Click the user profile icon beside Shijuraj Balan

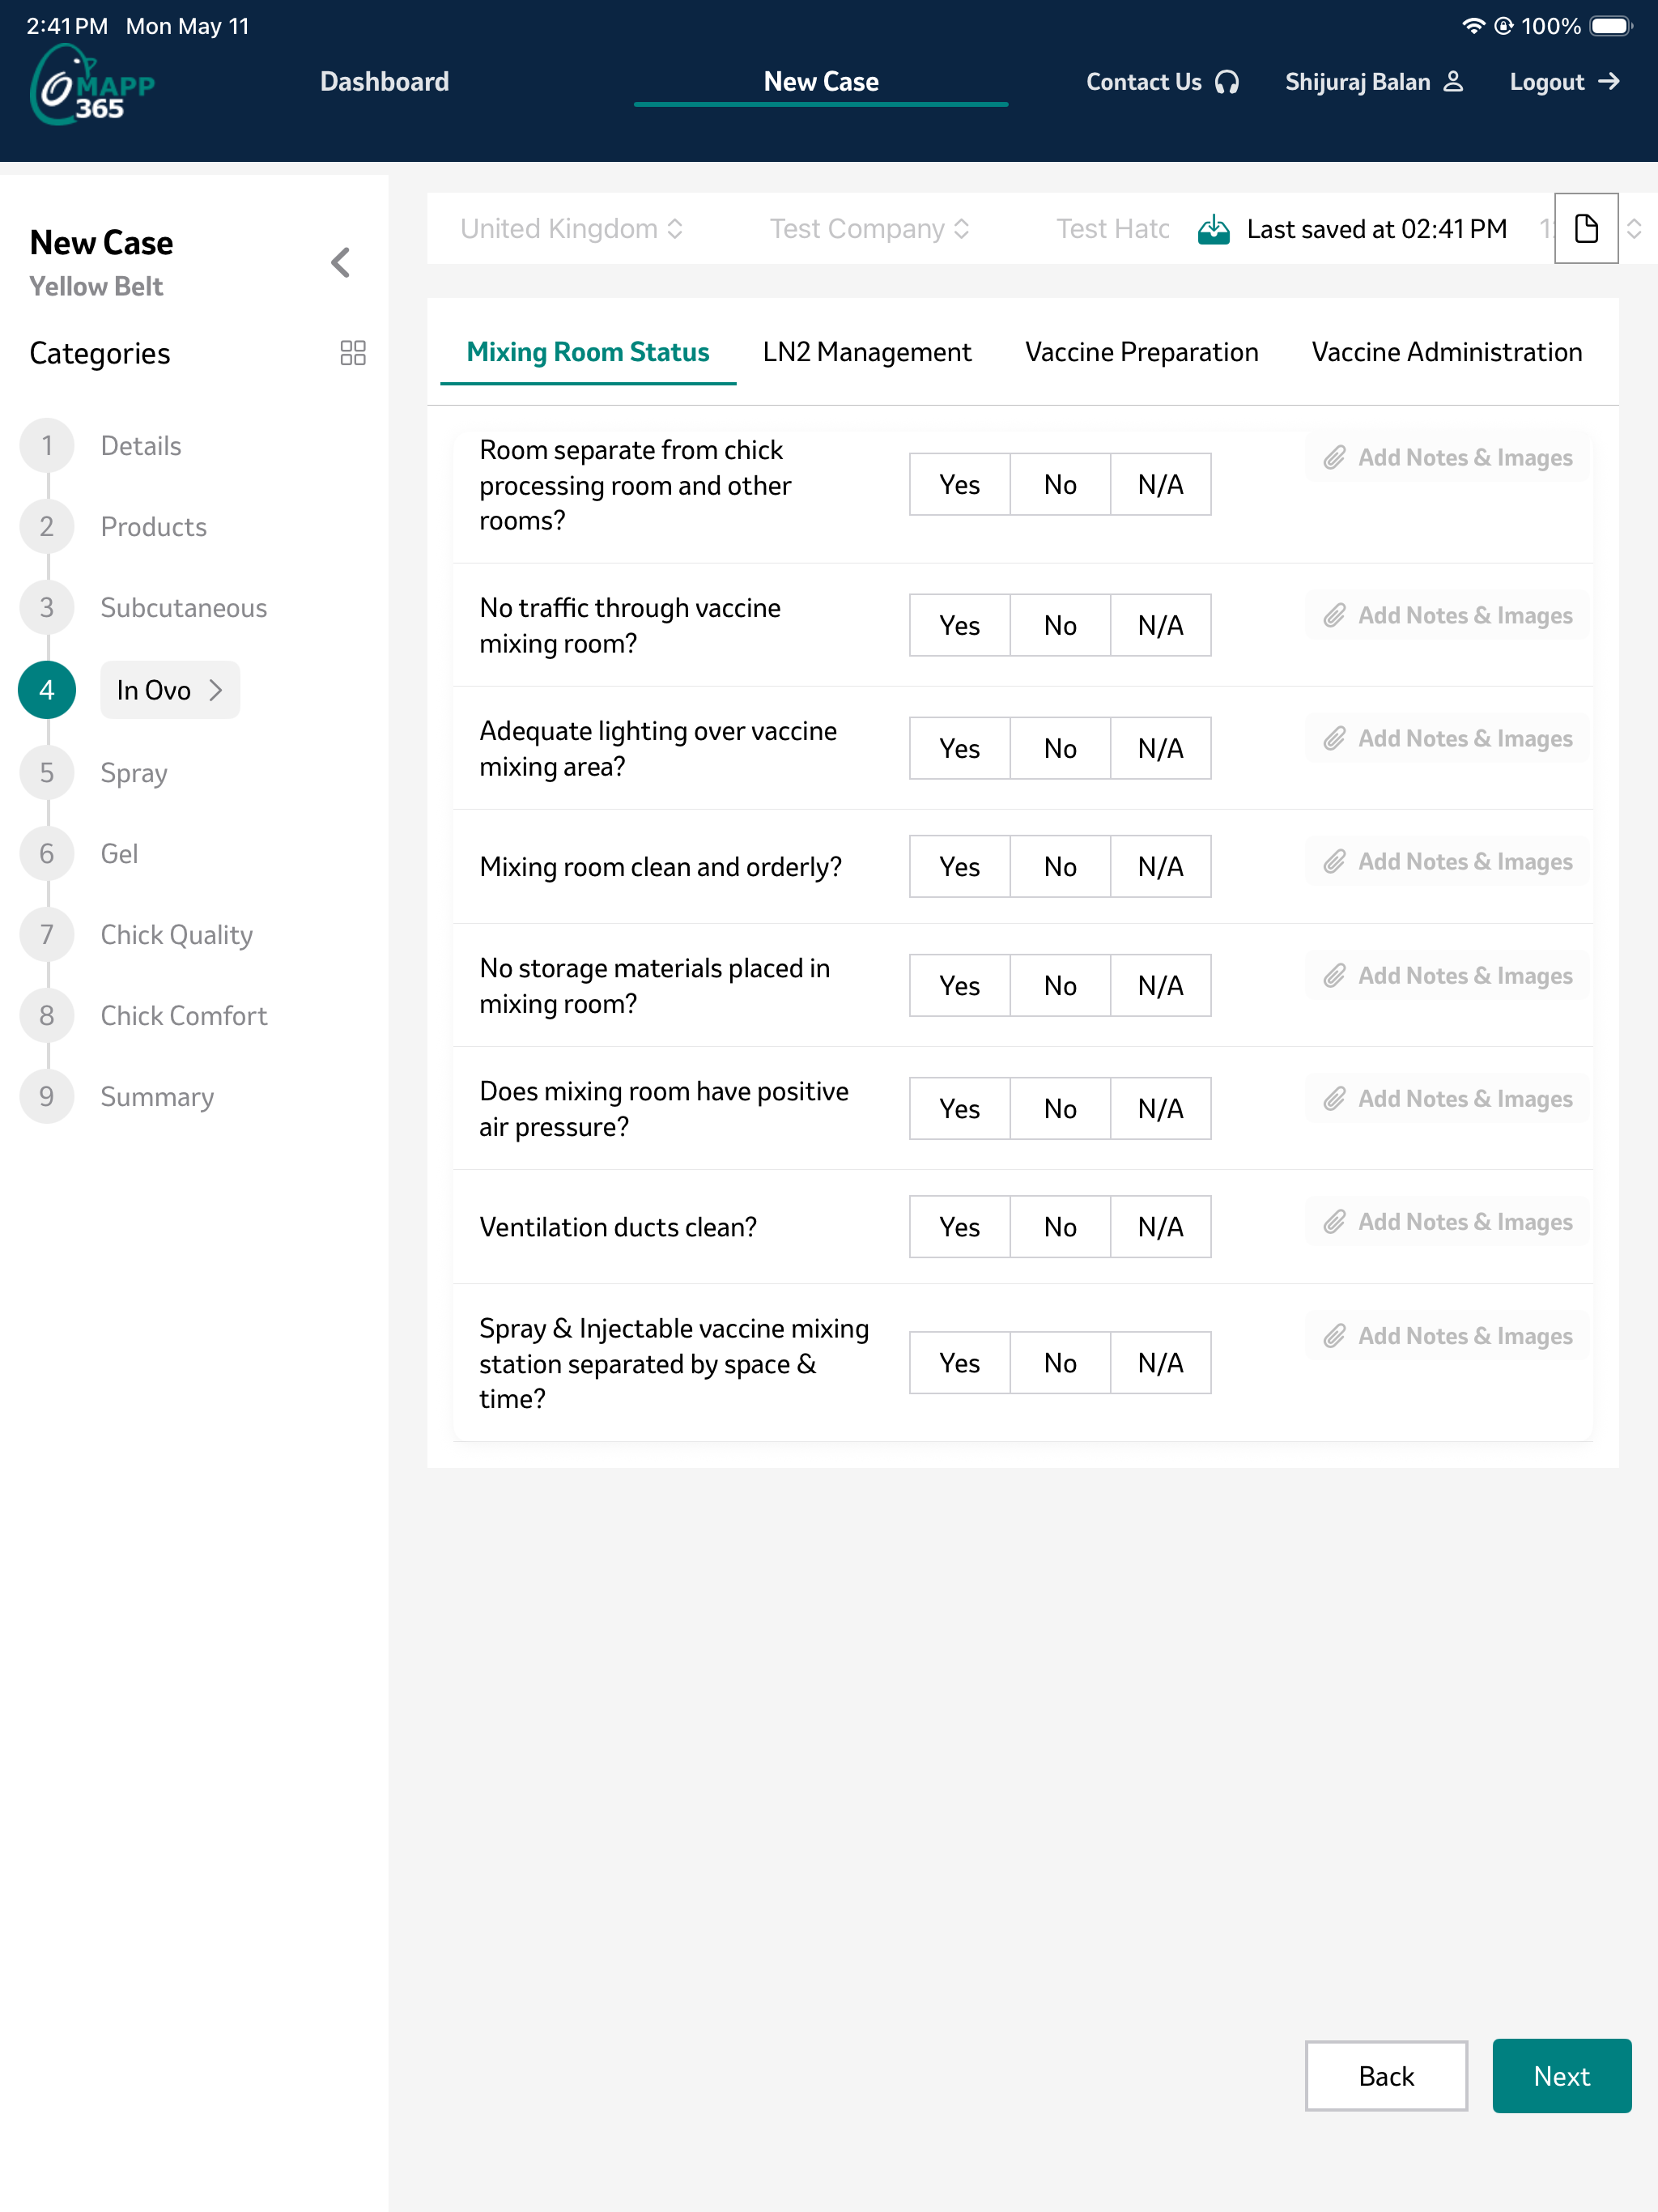1453,82
